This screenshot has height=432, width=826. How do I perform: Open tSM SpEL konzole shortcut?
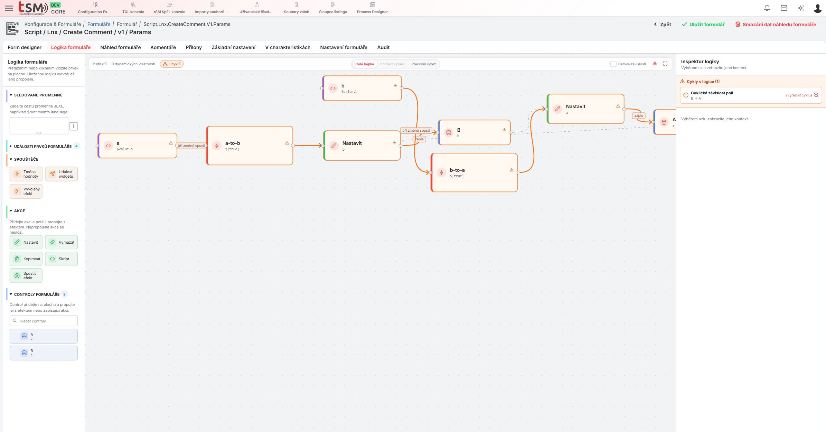pos(169,8)
